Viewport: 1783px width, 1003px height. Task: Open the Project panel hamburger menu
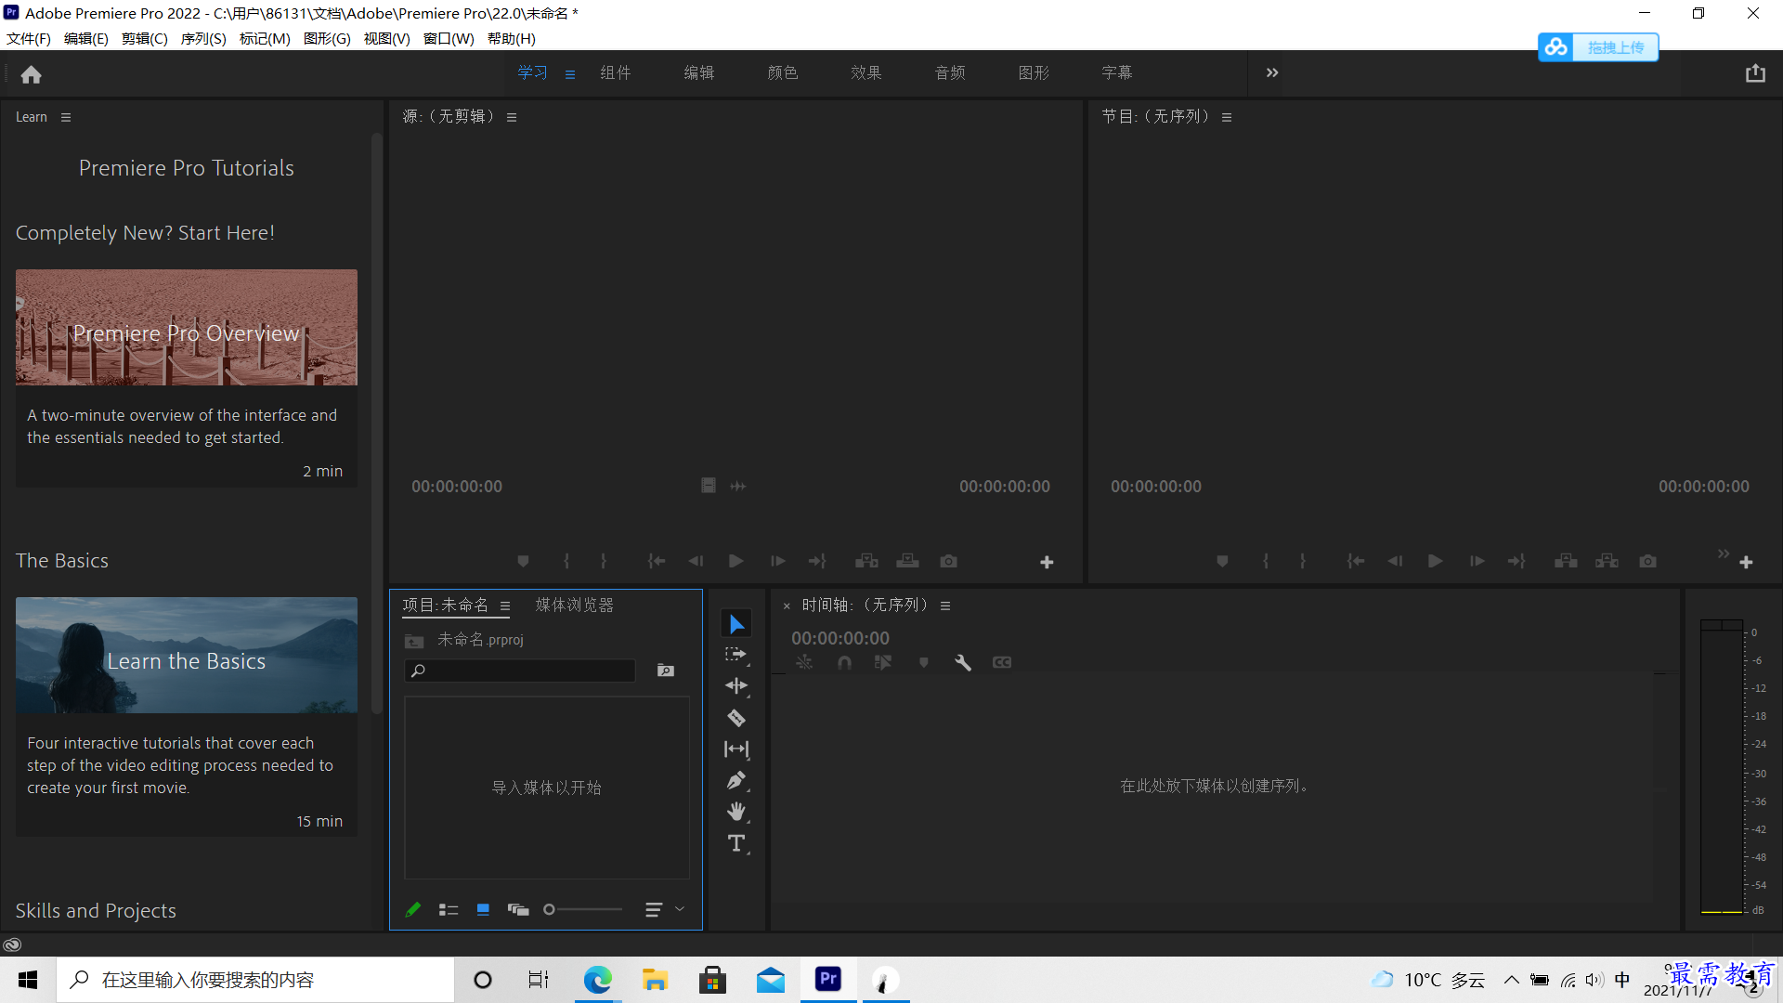505,606
